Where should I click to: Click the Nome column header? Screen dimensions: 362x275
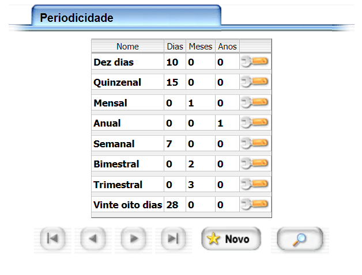click(127, 47)
